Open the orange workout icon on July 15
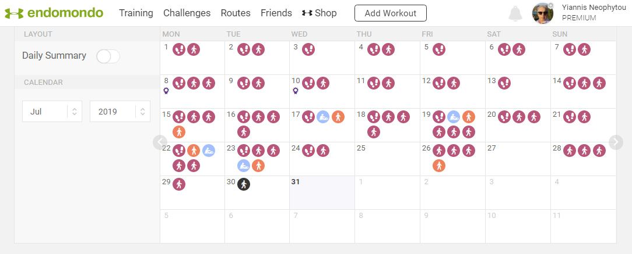This screenshot has width=632, height=254. tap(179, 132)
